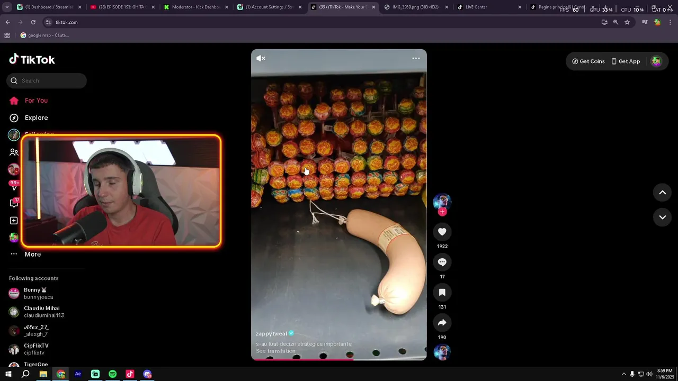Open Bunny bunnyjoaca followed account
This screenshot has height=381, width=678.
[38, 293]
